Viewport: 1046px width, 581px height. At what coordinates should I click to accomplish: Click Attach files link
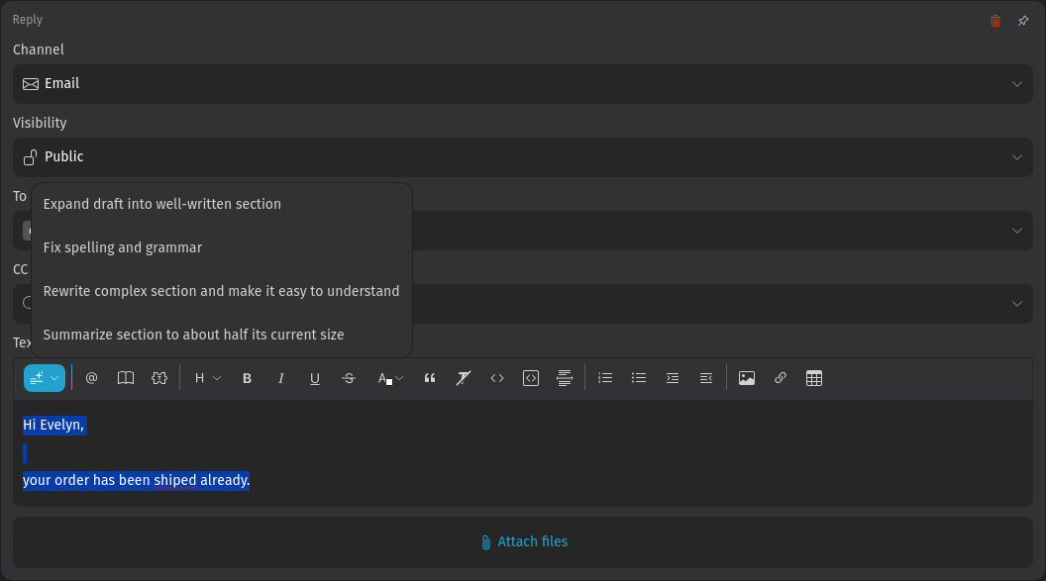(524, 541)
